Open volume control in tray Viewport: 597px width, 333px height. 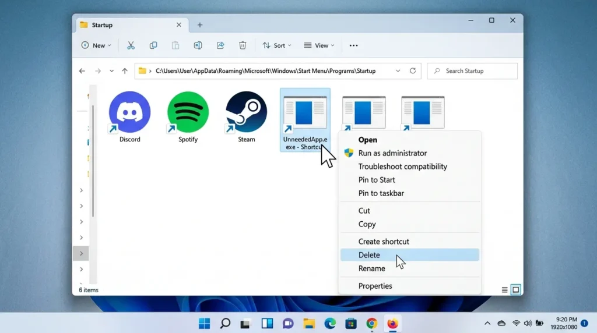pyautogui.click(x=528, y=324)
